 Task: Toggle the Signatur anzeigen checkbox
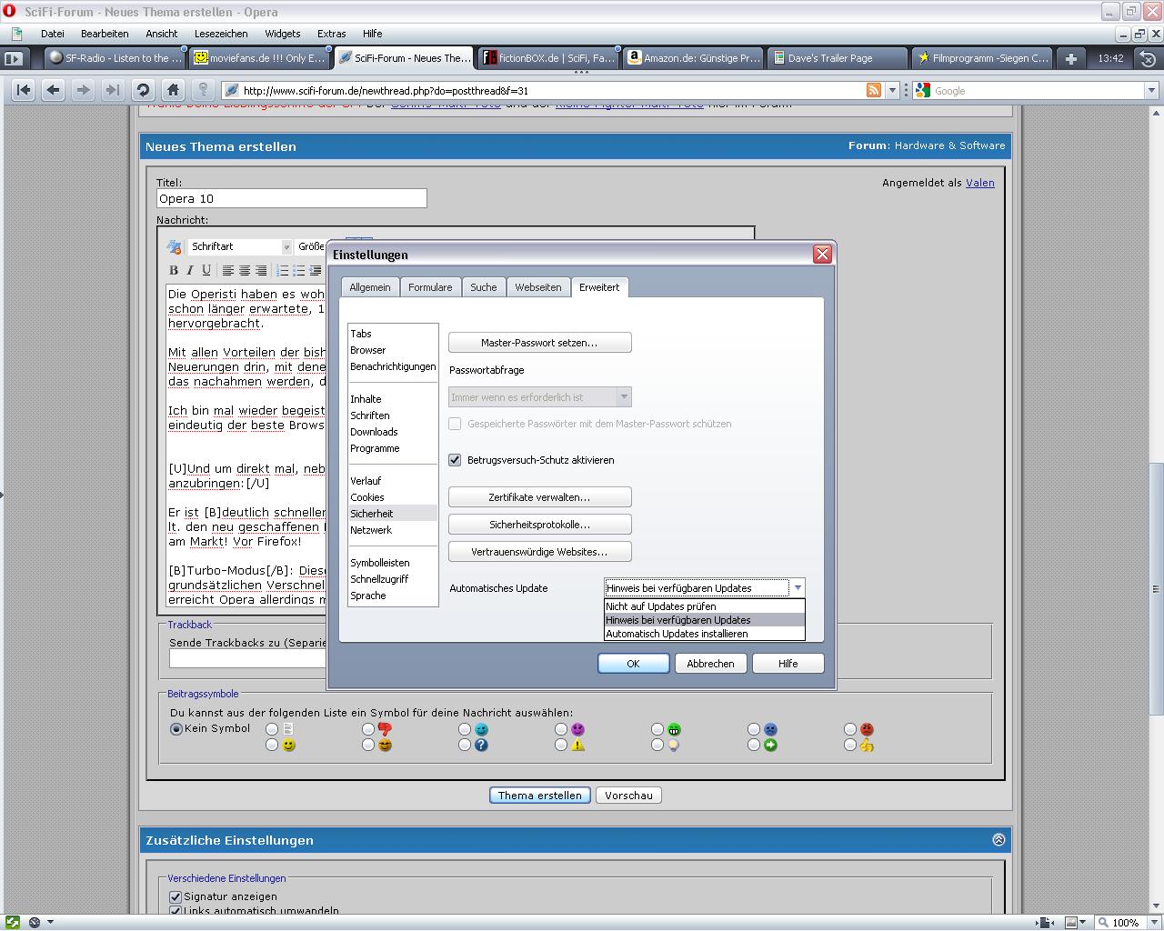176,896
